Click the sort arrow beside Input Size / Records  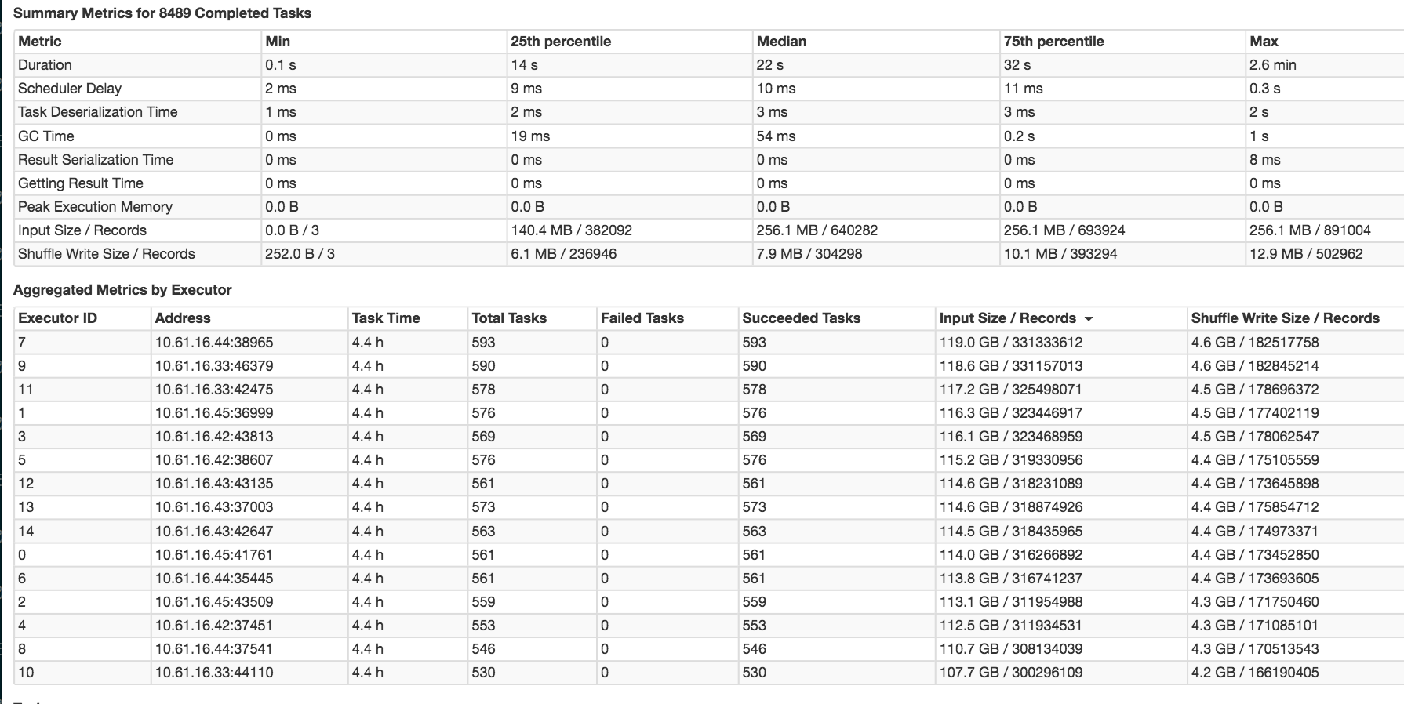tap(1089, 319)
